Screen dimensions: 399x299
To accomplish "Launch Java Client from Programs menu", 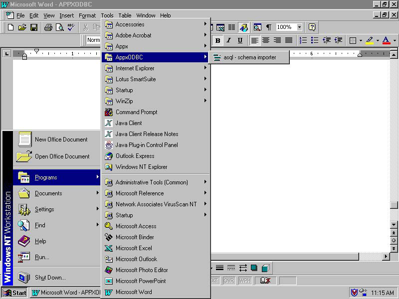I will point(156,123).
